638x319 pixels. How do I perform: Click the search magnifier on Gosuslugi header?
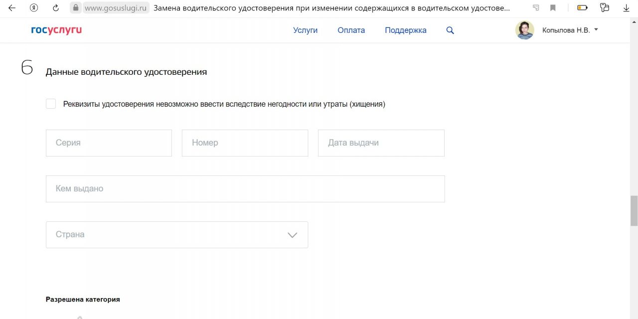(x=450, y=30)
